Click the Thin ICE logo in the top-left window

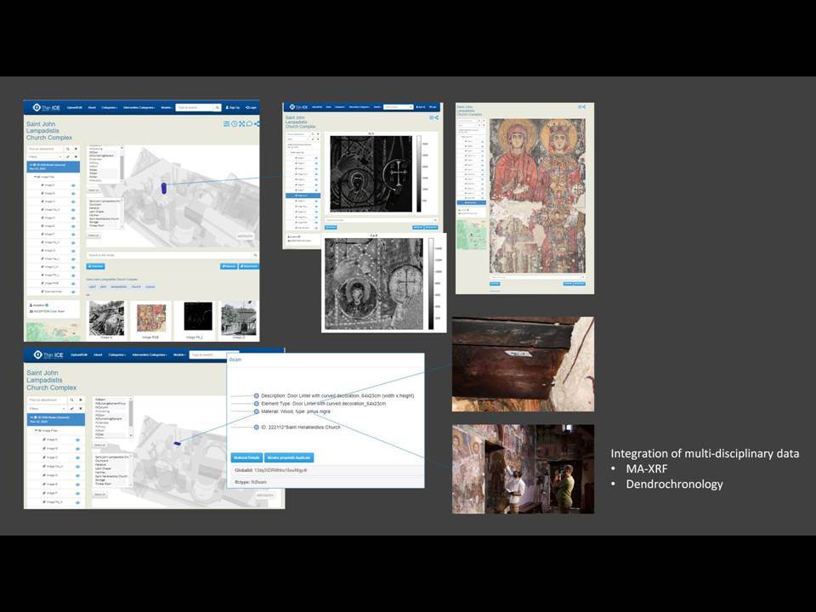(x=46, y=108)
